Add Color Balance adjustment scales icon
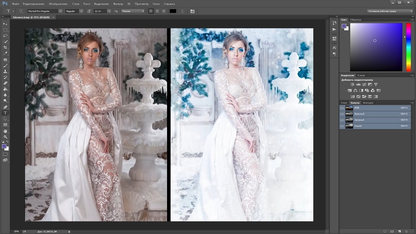The height and width of the screenshot is (234, 416). pos(356,90)
